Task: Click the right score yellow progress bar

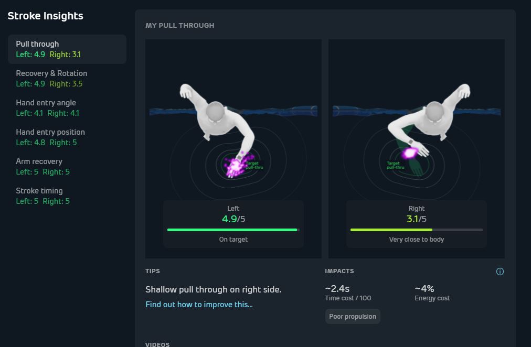Action: [391, 230]
